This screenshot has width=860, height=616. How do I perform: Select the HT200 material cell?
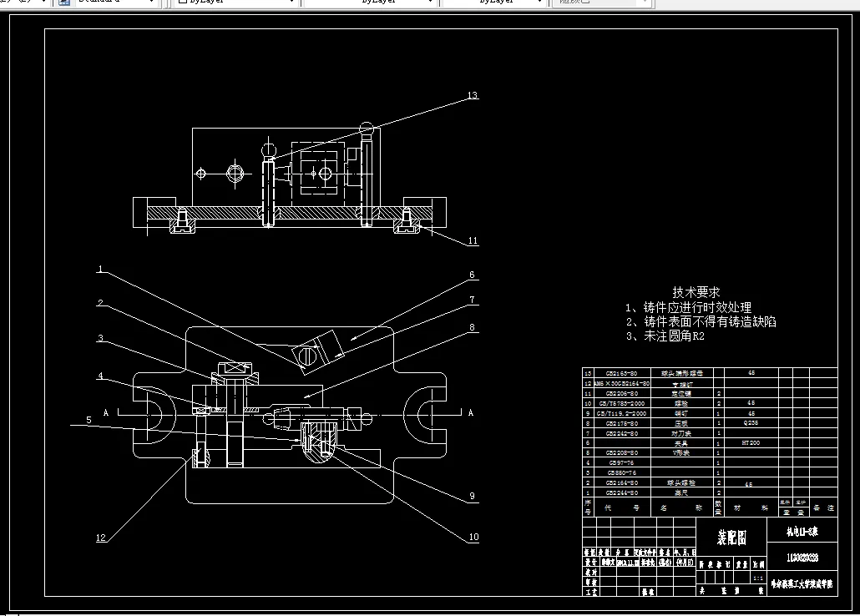click(751, 443)
